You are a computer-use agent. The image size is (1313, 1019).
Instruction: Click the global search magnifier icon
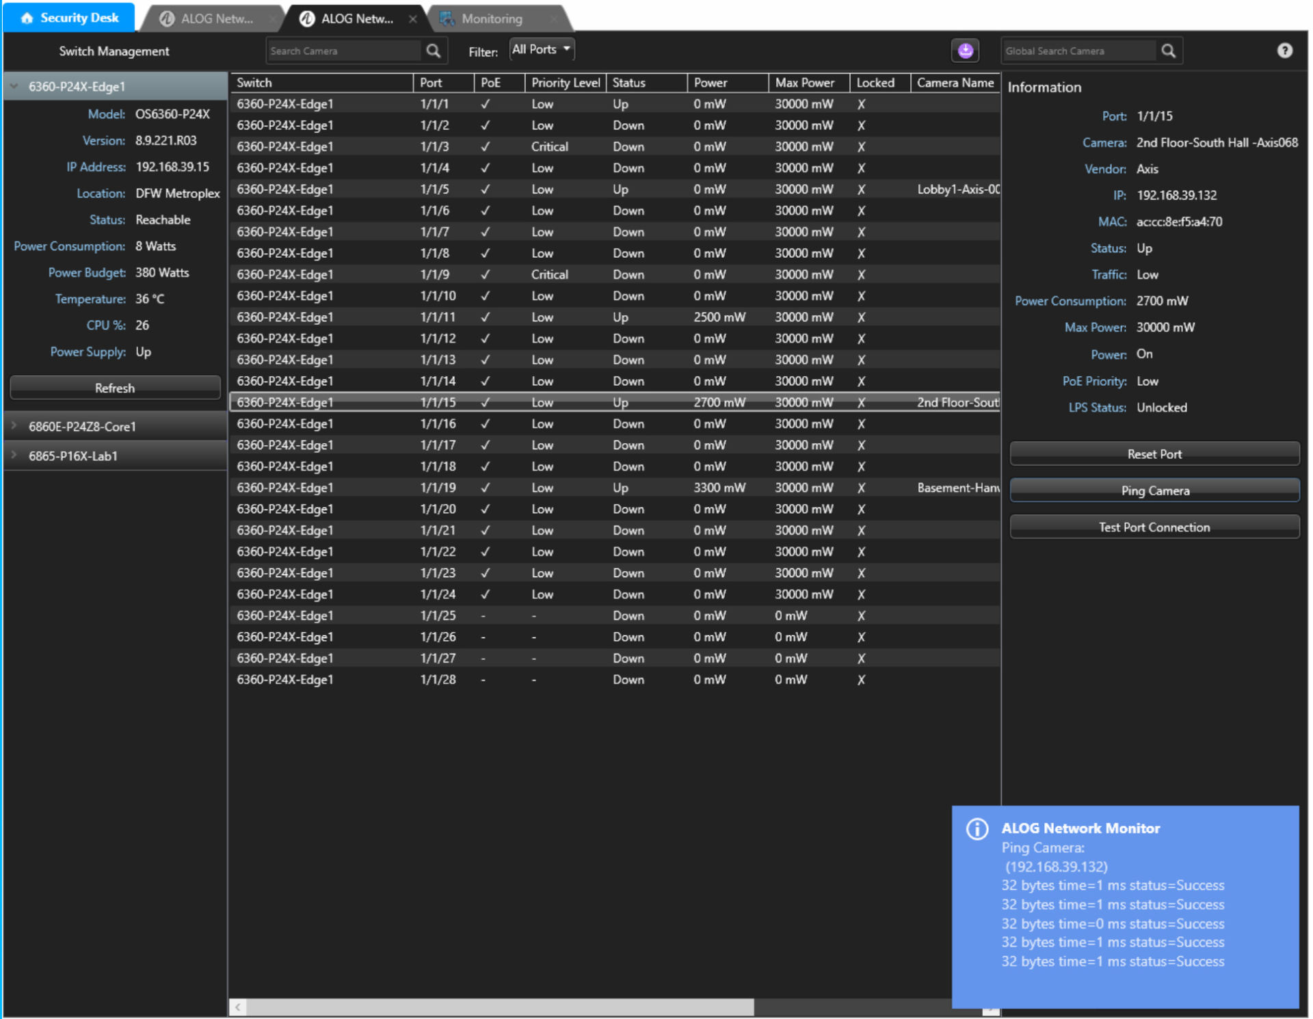(1169, 51)
